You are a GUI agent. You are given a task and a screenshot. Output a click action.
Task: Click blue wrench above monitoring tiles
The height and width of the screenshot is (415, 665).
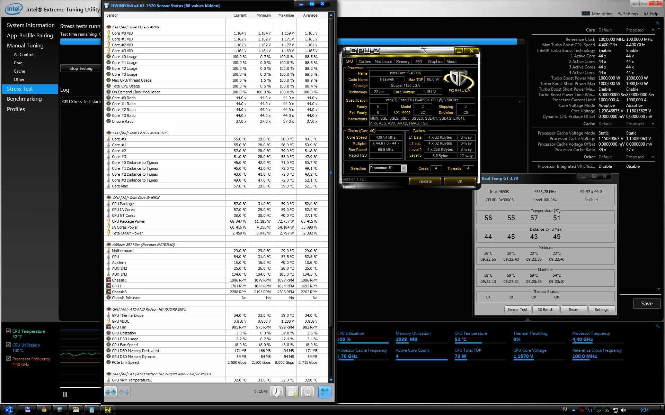(657, 326)
